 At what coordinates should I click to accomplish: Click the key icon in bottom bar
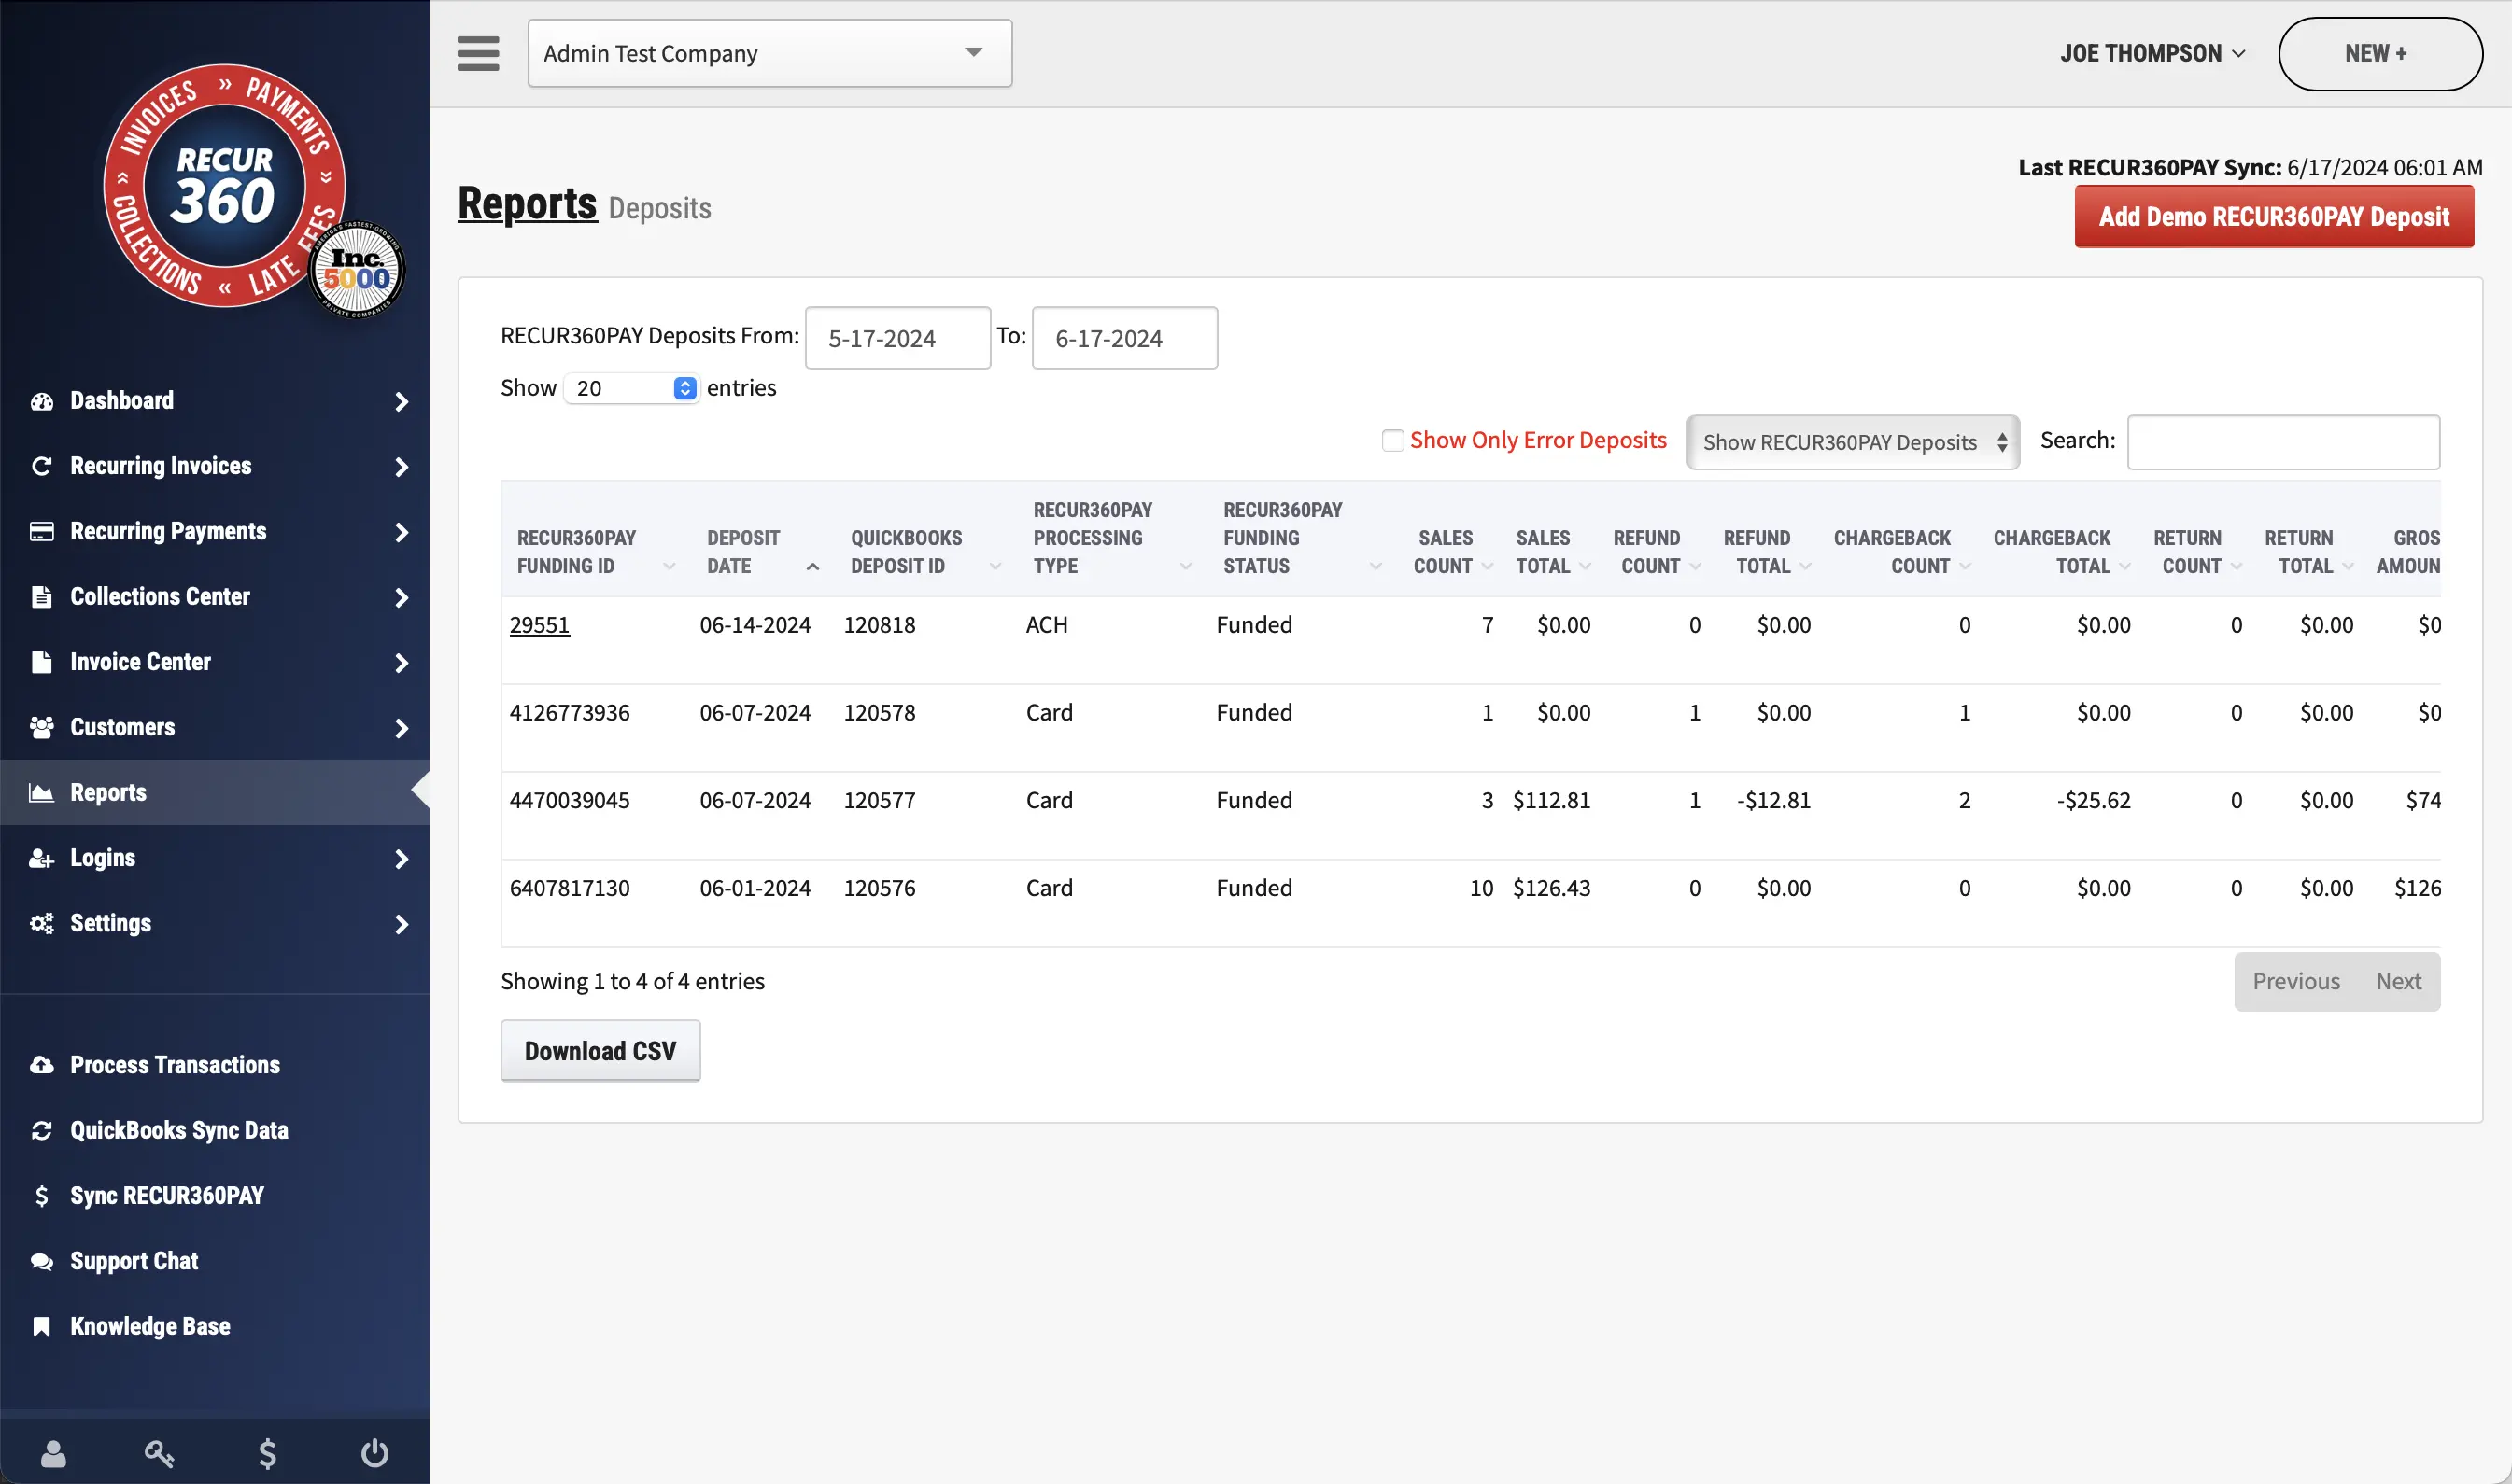(x=159, y=1453)
